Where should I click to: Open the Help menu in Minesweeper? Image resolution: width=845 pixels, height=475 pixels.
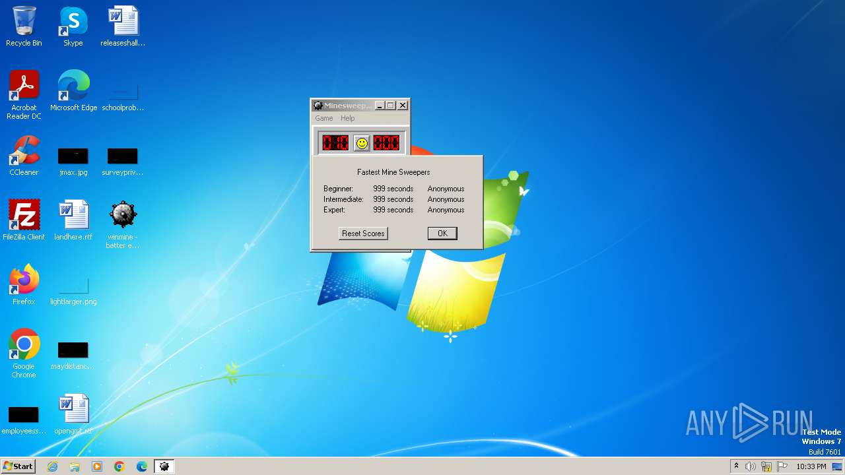click(x=348, y=118)
